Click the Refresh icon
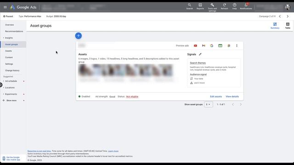Screen dimensions: 294x165 (x=224, y=6)
